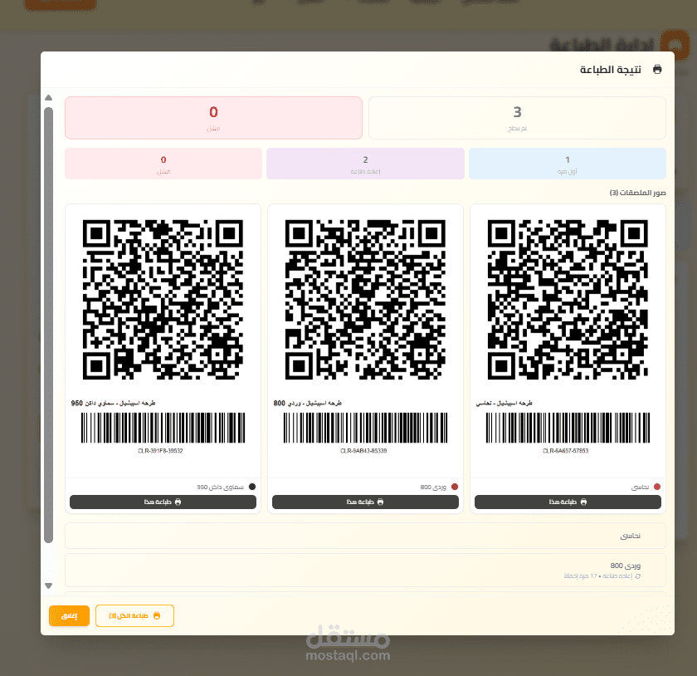Click the dialog title 'نتيجة الطباعة'
Viewport: 697px width, 676px height.
[x=611, y=70]
